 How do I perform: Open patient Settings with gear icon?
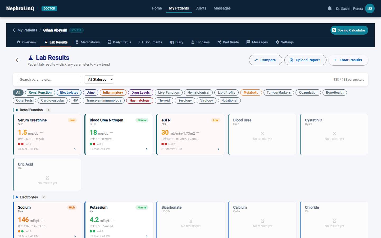pos(284,42)
